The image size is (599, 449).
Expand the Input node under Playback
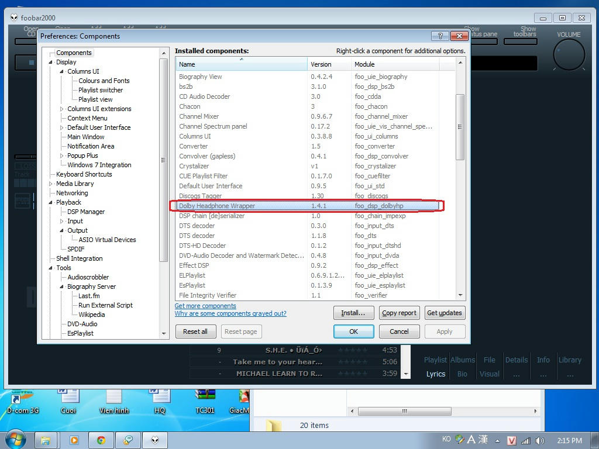click(61, 221)
